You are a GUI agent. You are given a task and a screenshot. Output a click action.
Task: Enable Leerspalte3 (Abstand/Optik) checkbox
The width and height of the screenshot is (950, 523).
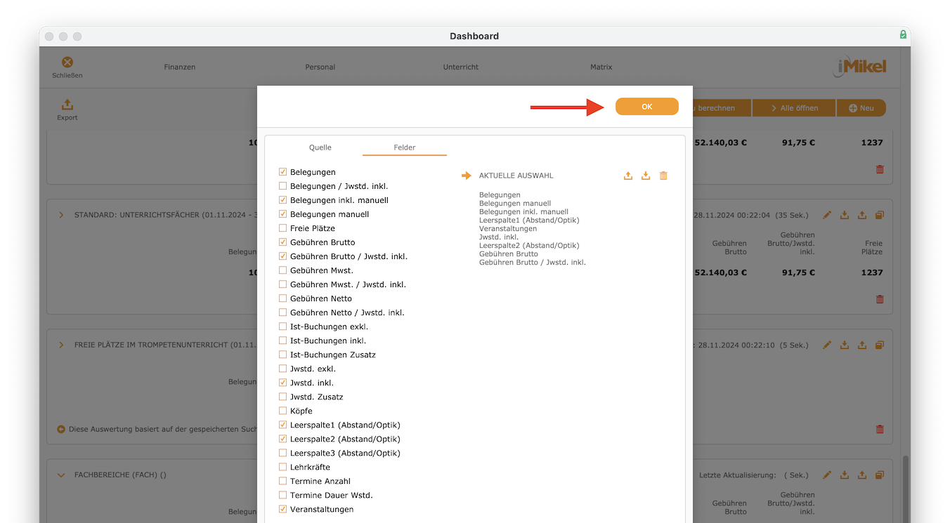pos(282,453)
